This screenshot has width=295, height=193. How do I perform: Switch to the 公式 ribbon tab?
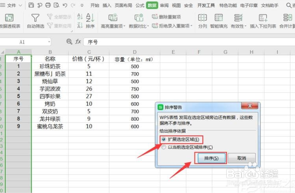coord(140,5)
